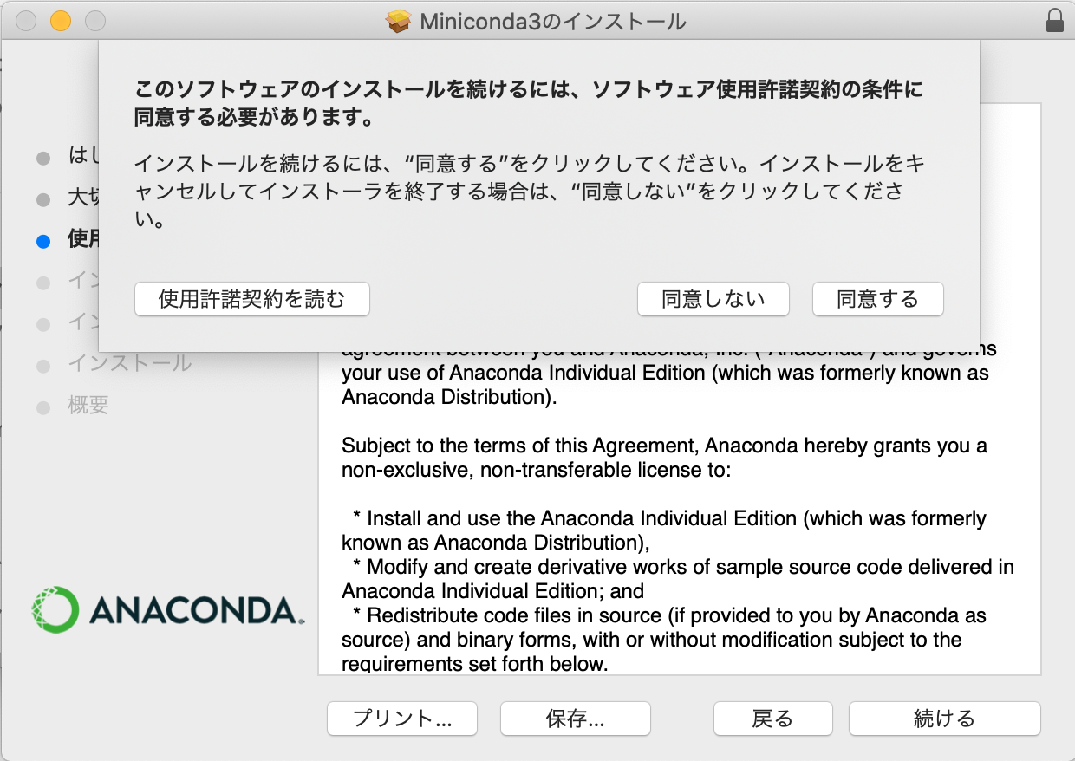Click the 概要 step bullet
The height and width of the screenshot is (761, 1075).
tap(43, 407)
